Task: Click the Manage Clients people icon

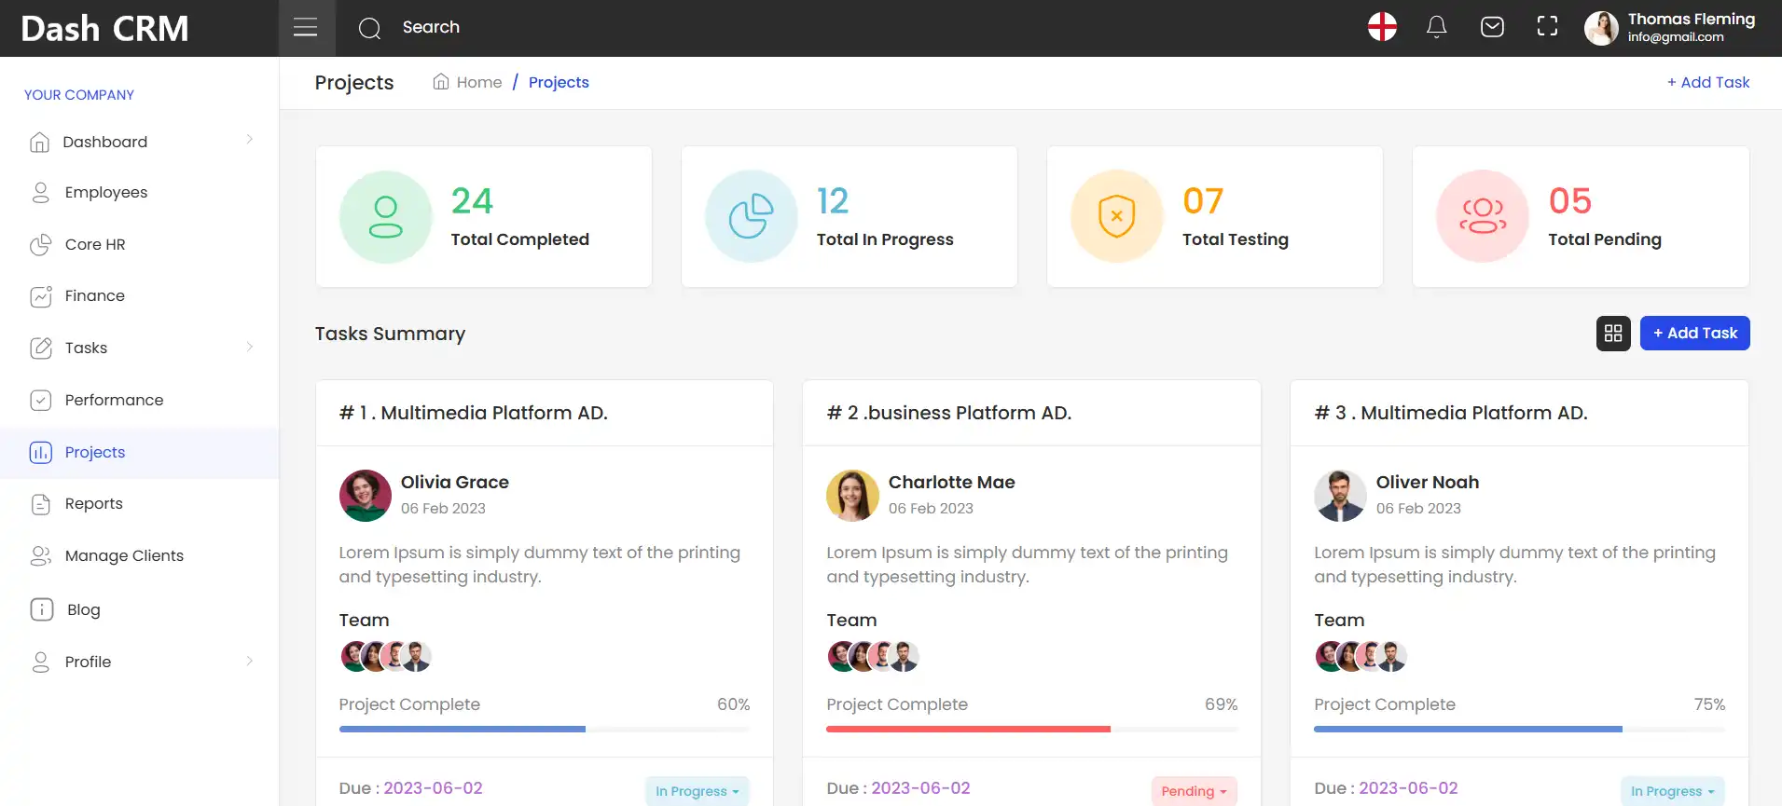Action: click(40, 556)
